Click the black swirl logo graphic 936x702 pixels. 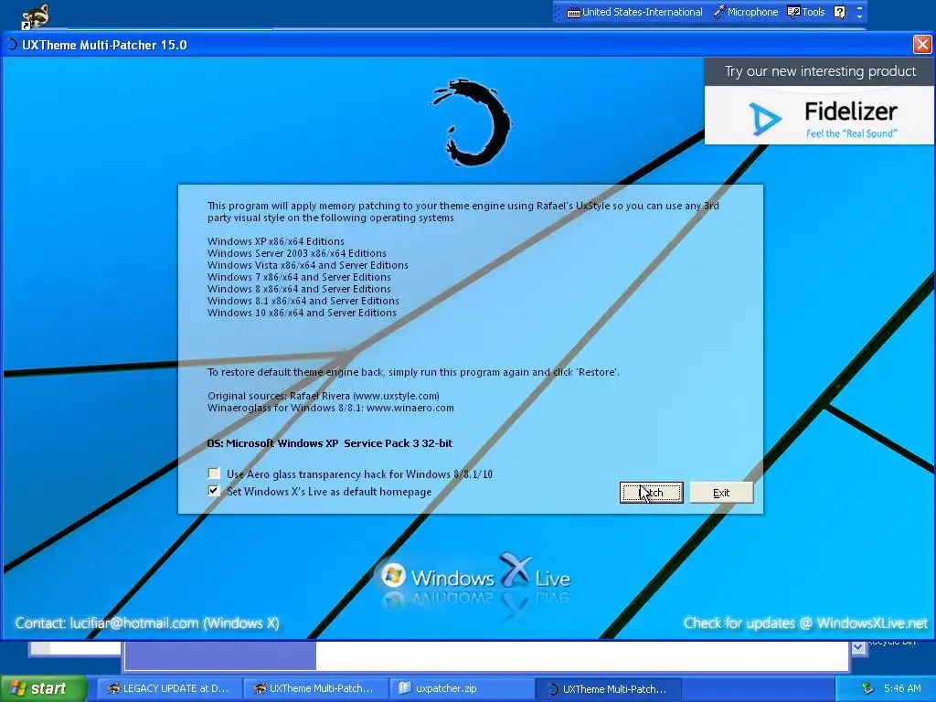[x=472, y=122]
